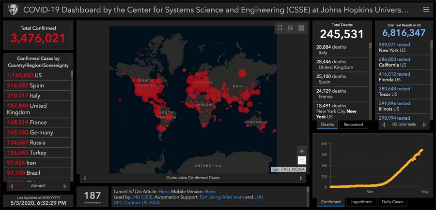
Task: Select the Confirmed chart tab
Action: pos(330,202)
